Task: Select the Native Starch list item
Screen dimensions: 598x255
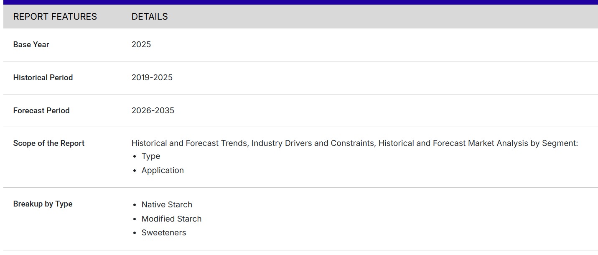Action: tap(167, 205)
